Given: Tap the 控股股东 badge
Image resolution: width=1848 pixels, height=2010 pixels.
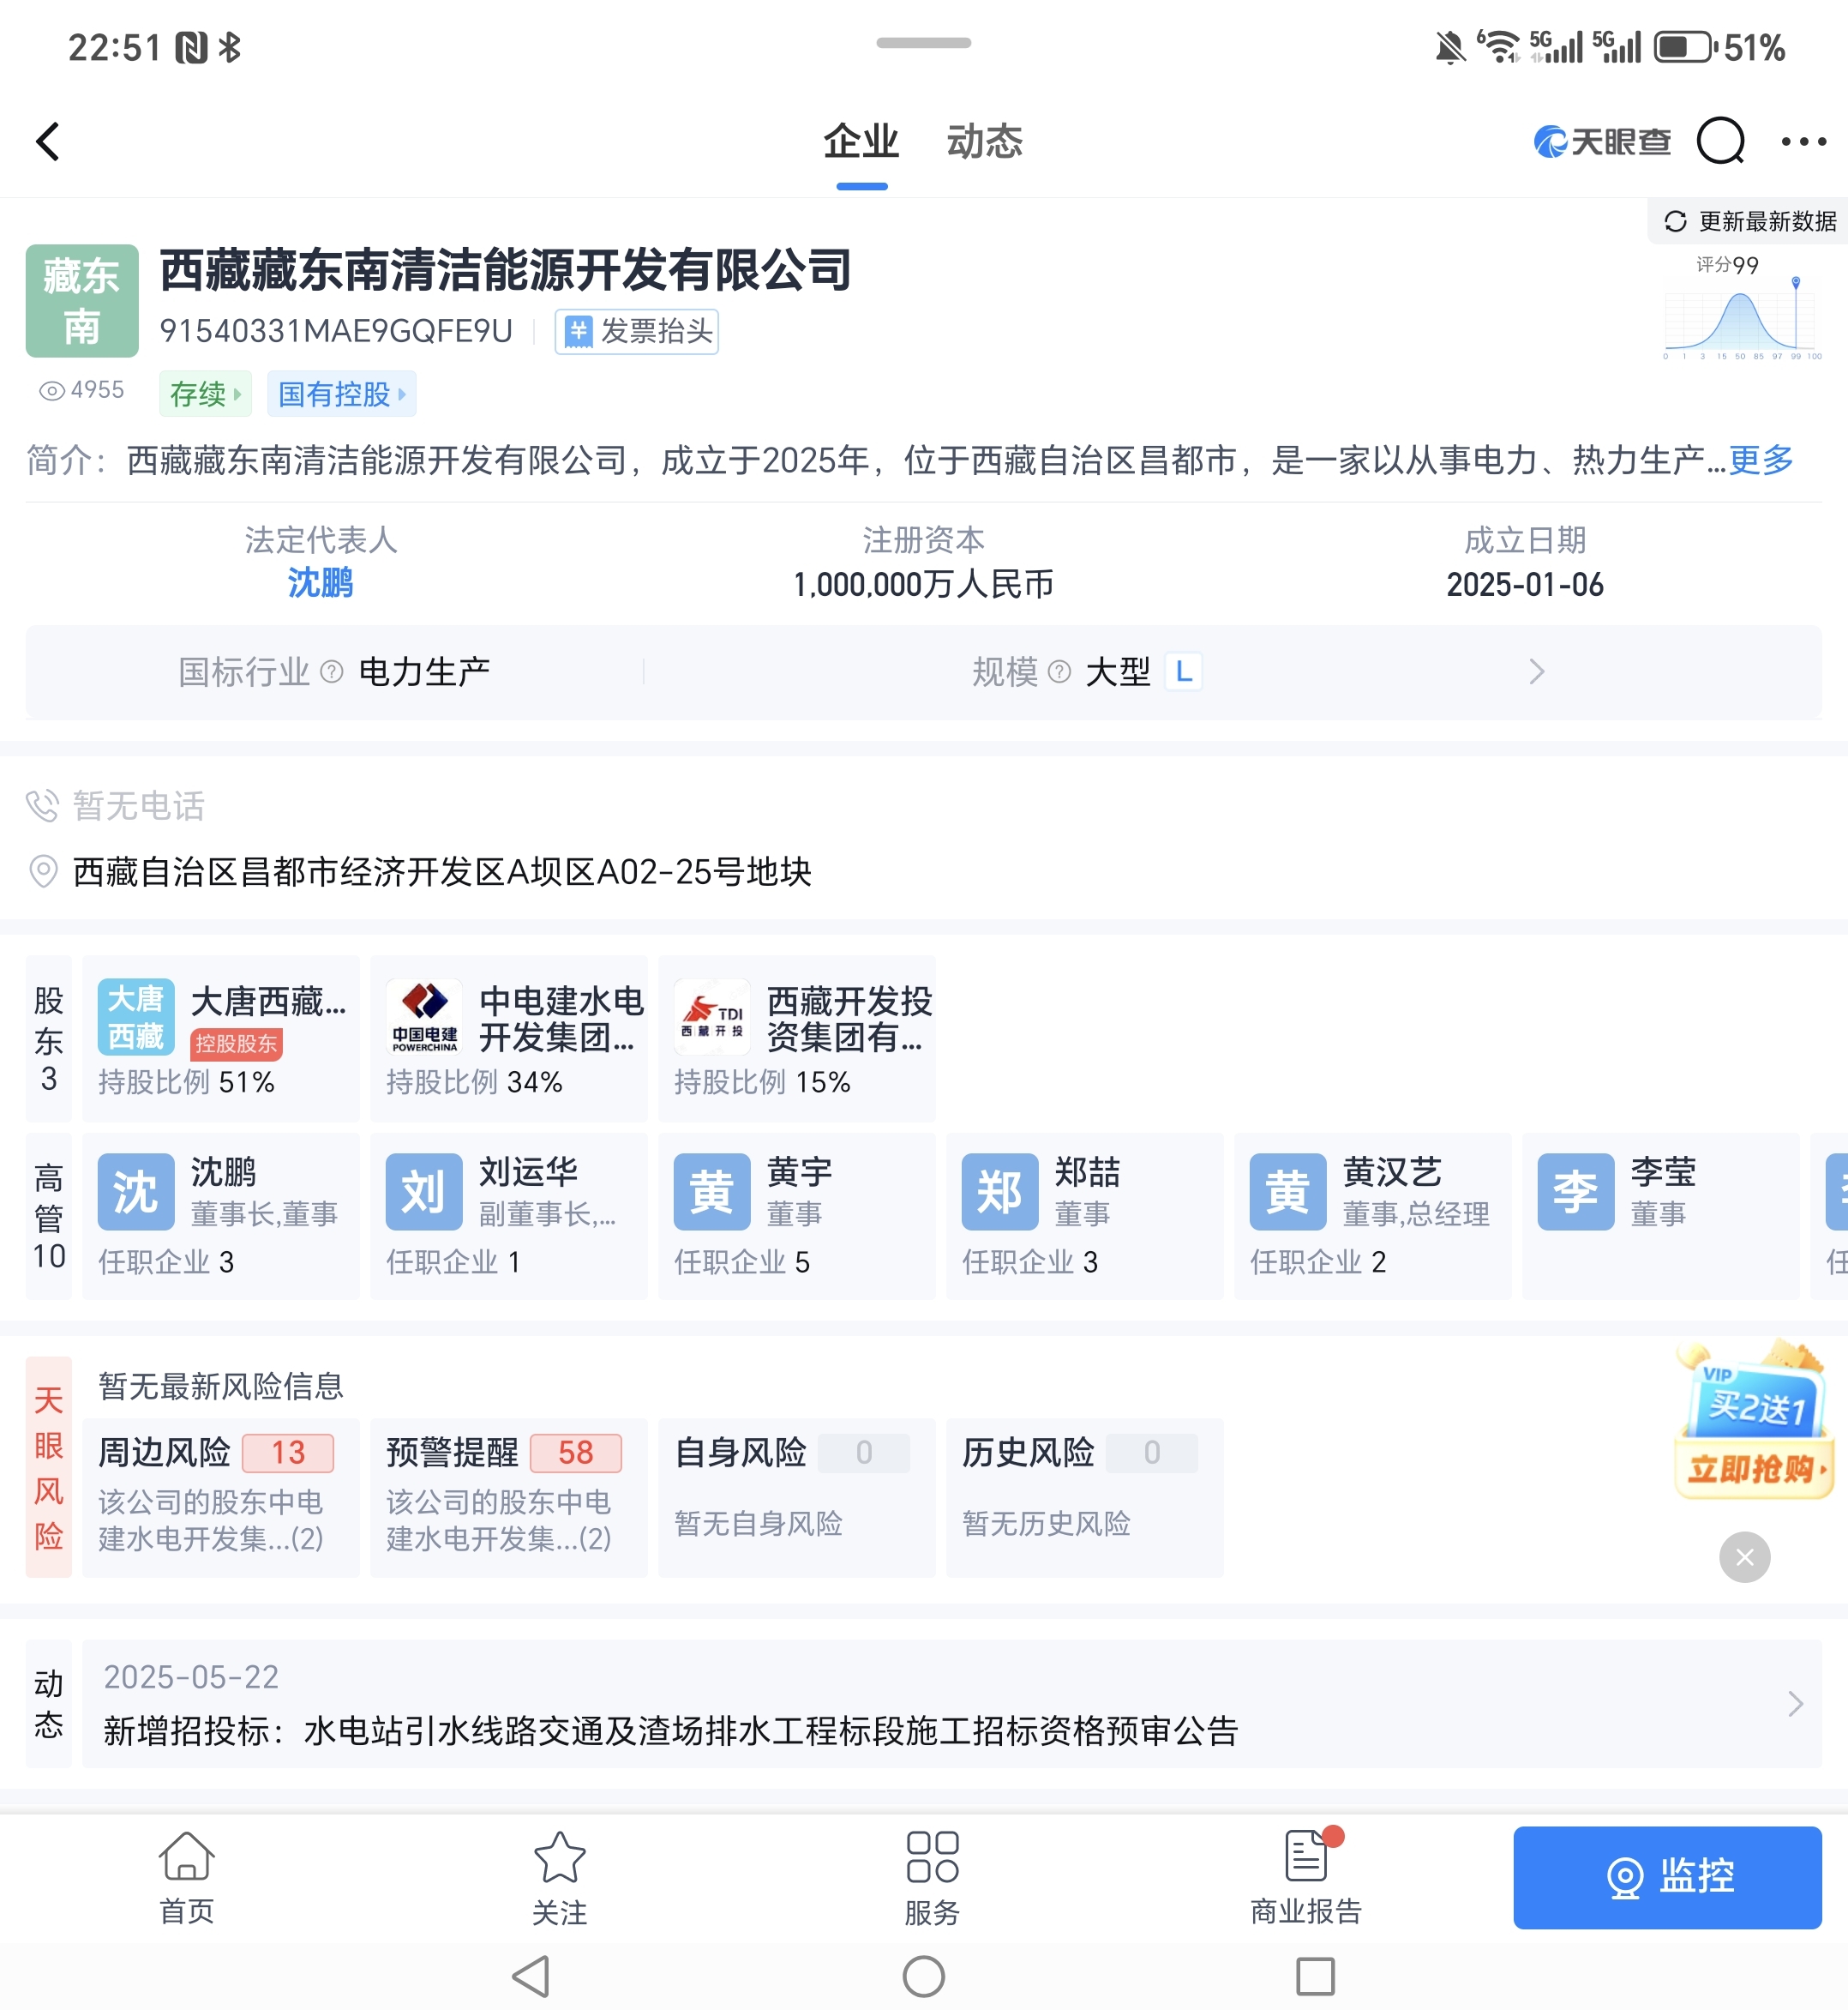Looking at the screenshot, I should 236,1044.
